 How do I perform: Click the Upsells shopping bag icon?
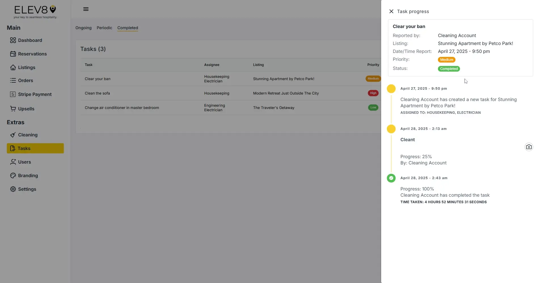coord(13,109)
